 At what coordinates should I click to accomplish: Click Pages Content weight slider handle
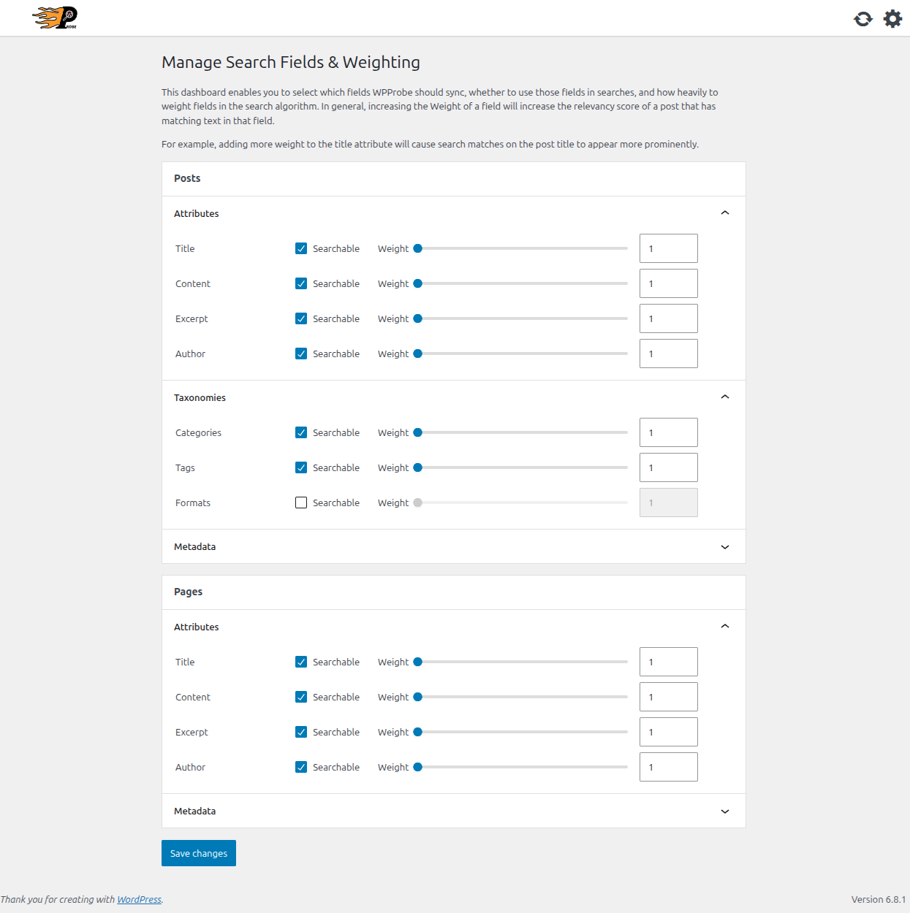[418, 697]
